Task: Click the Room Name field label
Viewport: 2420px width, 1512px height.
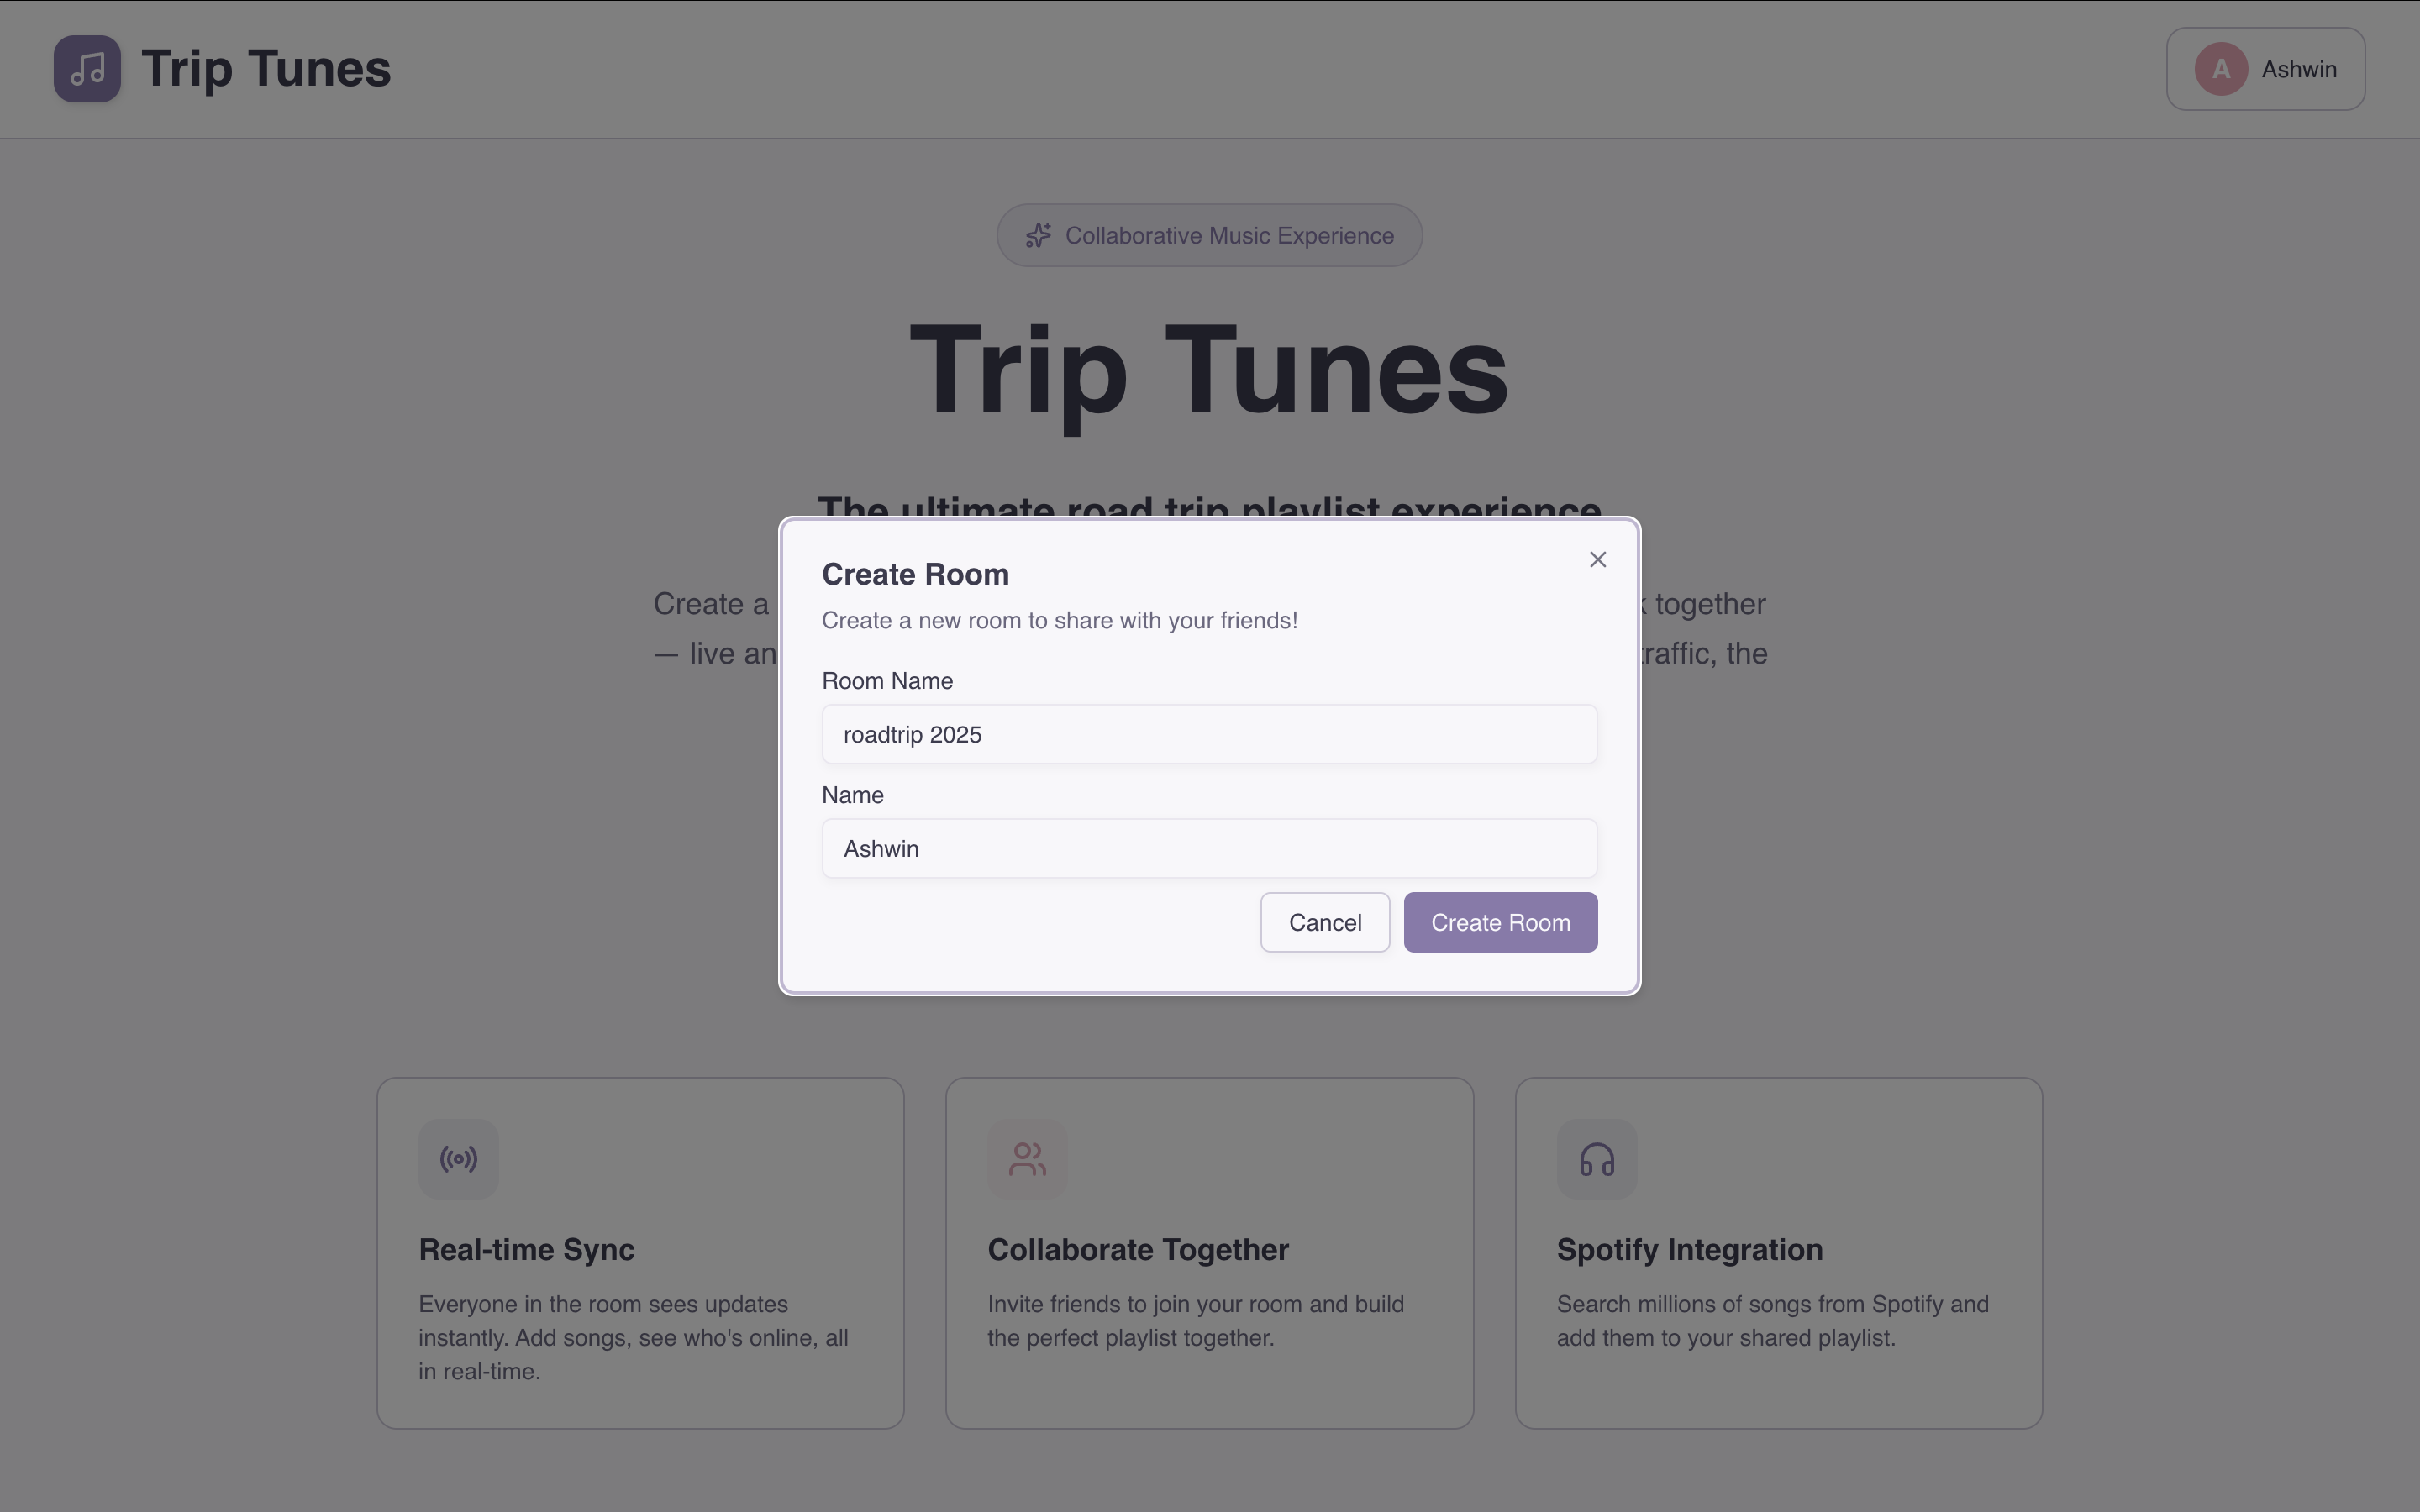Action: click(887, 681)
